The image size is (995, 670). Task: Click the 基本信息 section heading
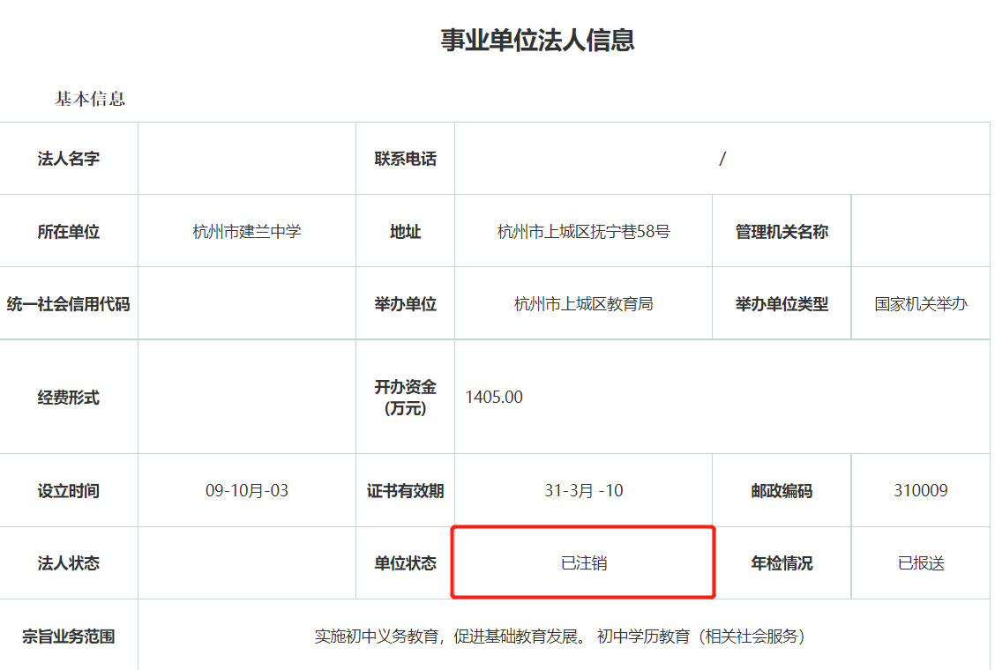[x=90, y=99]
